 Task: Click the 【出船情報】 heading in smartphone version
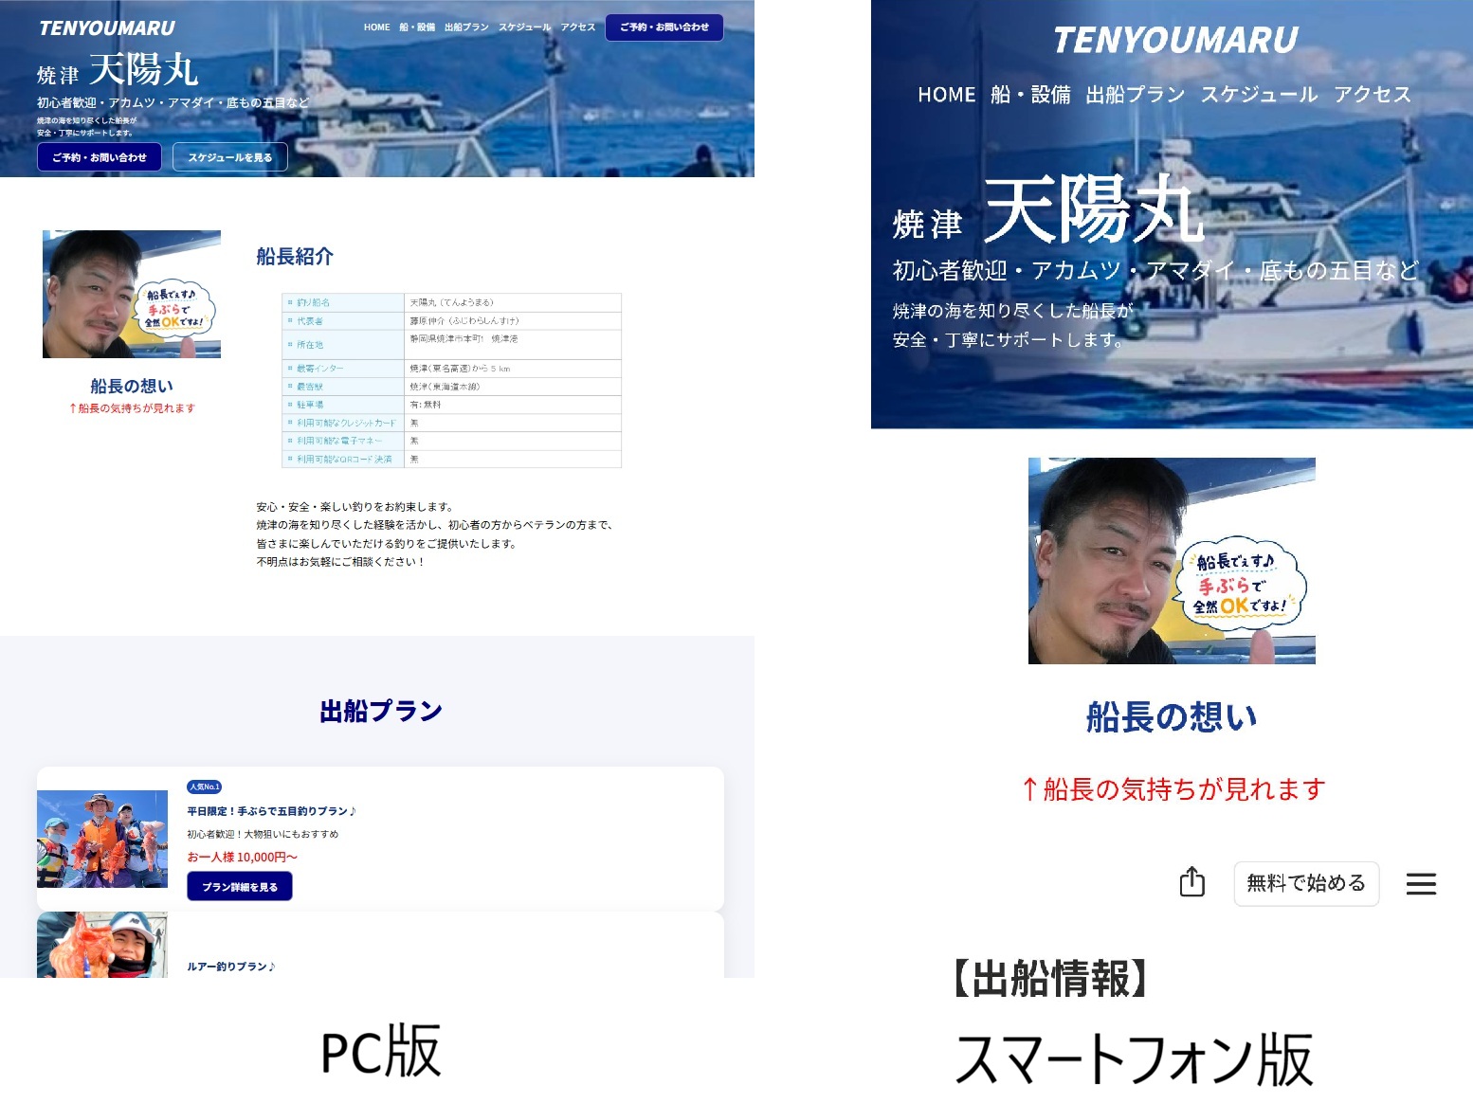(1049, 979)
